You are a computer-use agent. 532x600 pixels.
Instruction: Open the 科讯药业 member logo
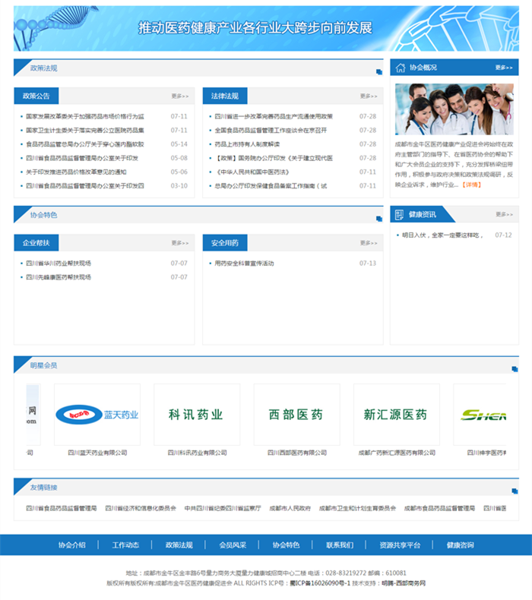click(x=197, y=415)
